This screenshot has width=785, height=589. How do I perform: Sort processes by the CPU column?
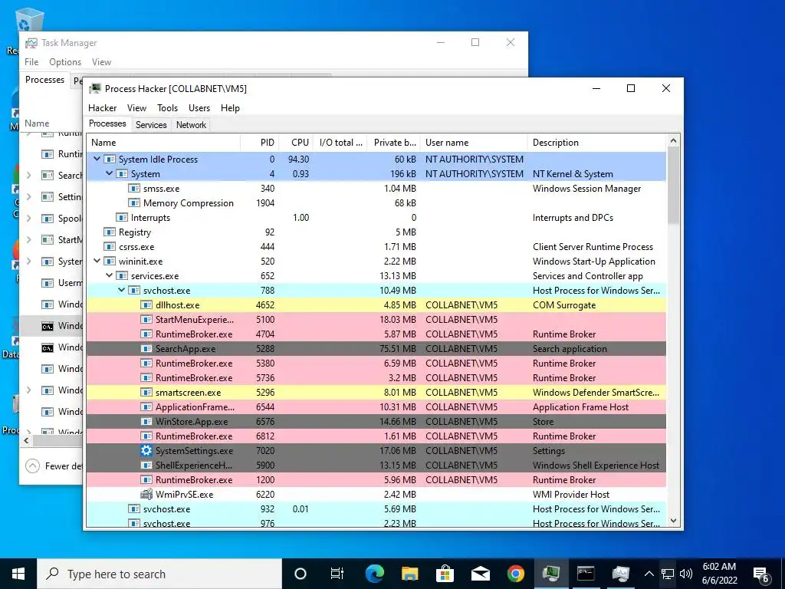(x=296, y=143)
